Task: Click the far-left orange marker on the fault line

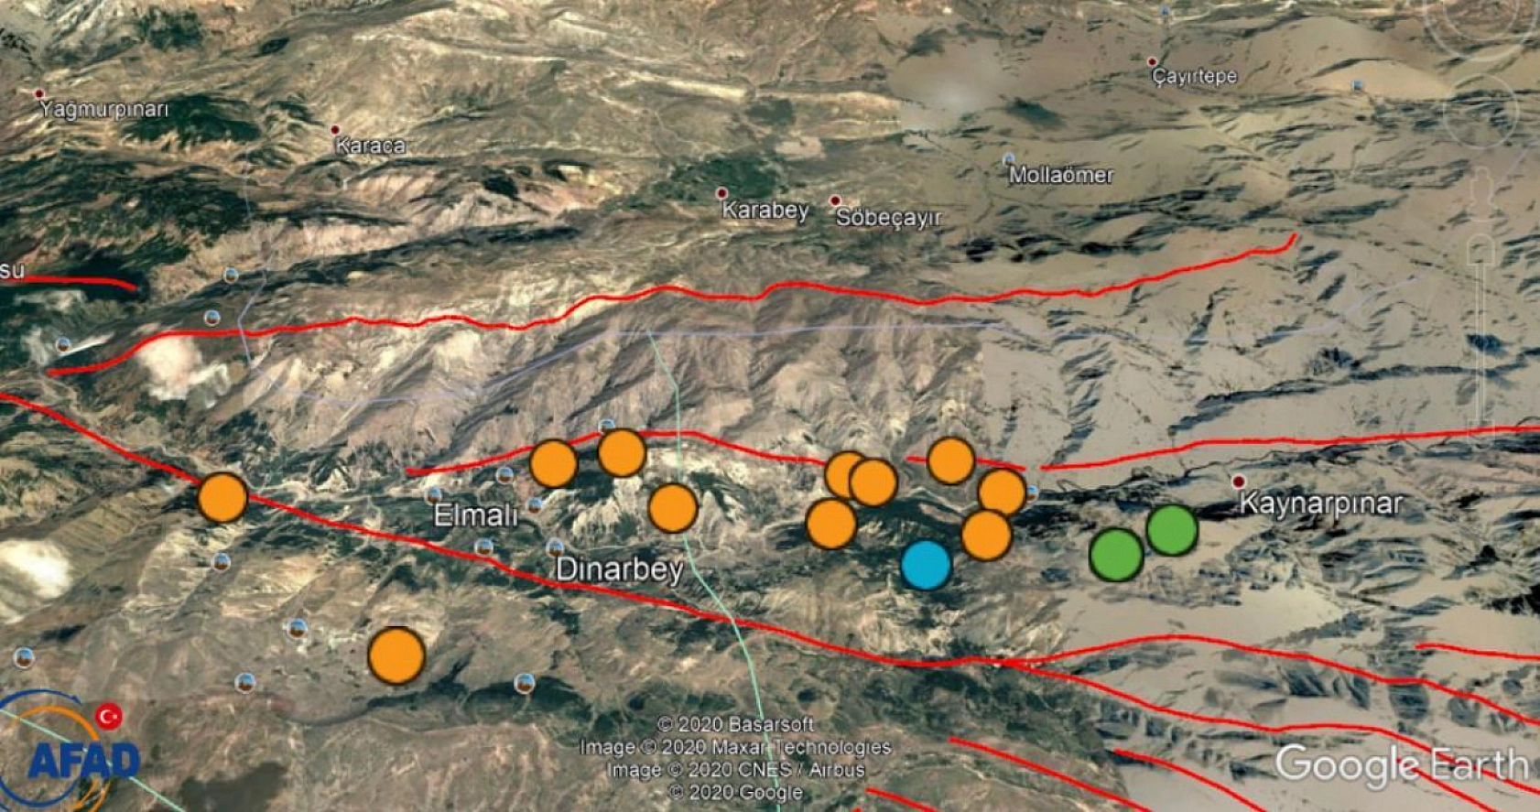Action: pyautogui.click(x=222, y=497)
